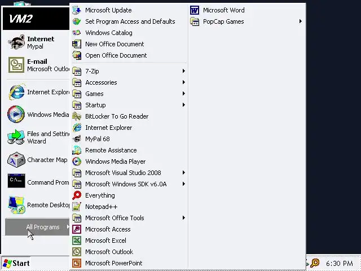Expand the Accessories submenu
The height and width of the screenshot is (271, 361).
pyautogui.click(x=129, y=82)
